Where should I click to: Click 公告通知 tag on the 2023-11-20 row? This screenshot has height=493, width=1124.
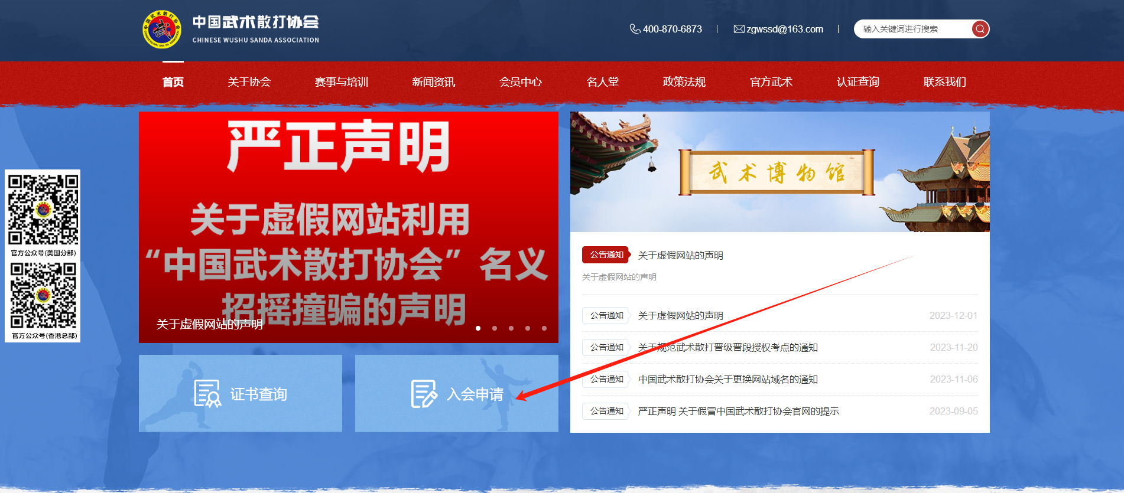pos(606,347)
